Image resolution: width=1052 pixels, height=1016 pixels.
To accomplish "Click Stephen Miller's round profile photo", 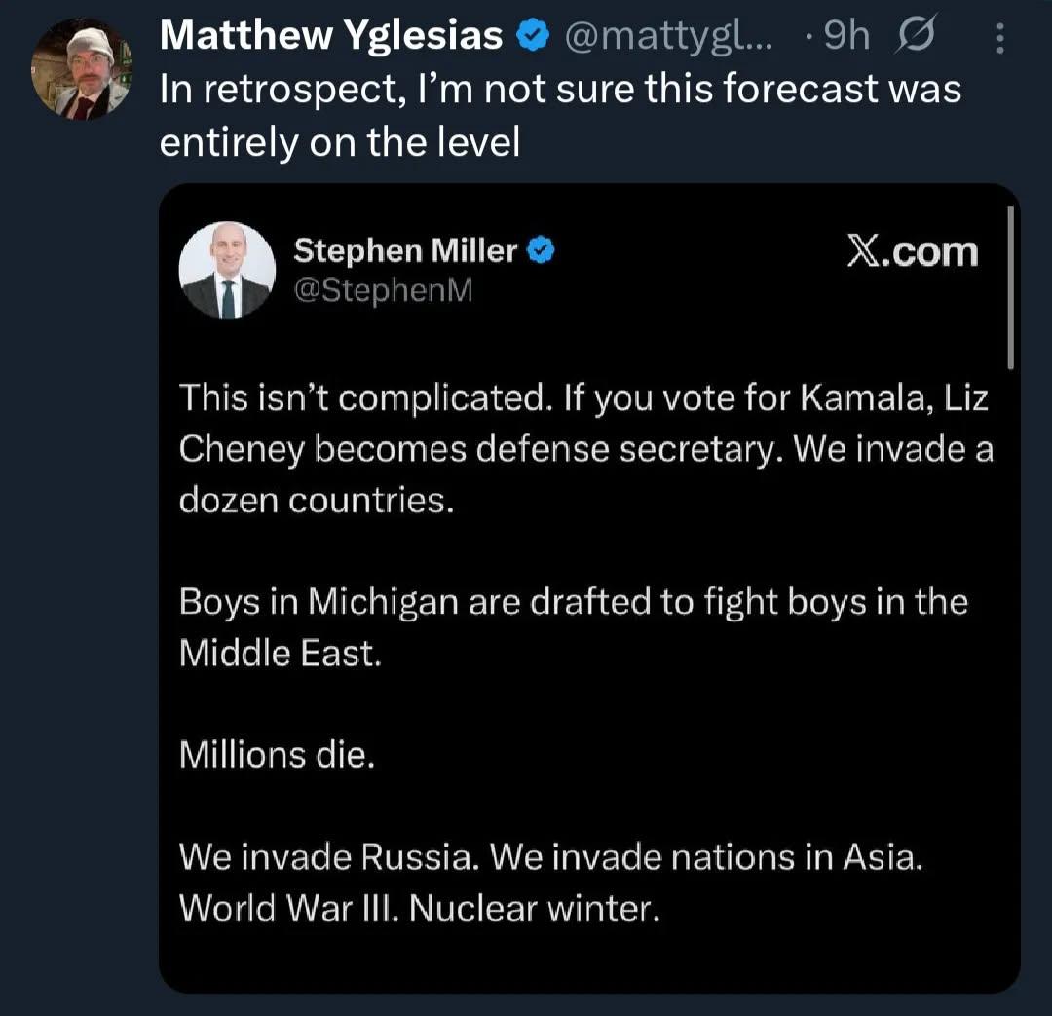I will [x=228, y=270].
